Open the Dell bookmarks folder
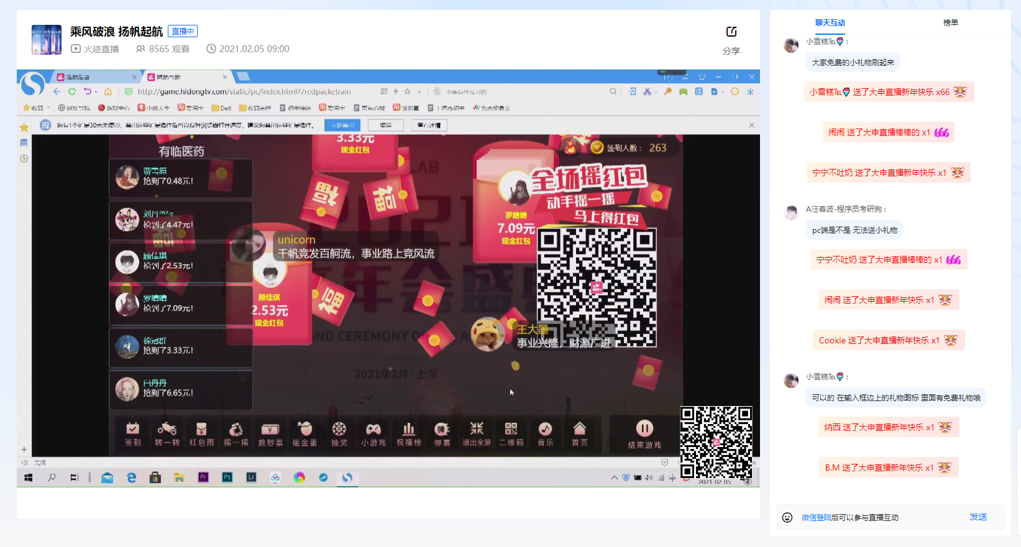The height and width of the screenshot is (547, 1021). click(x=221, y=108)
